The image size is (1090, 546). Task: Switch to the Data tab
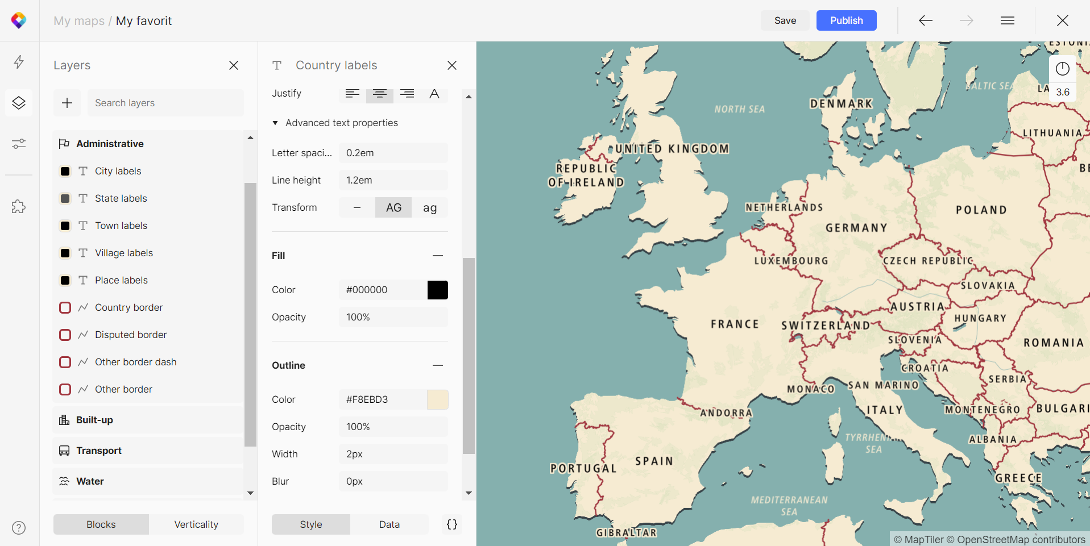click(x=389, y=524)
